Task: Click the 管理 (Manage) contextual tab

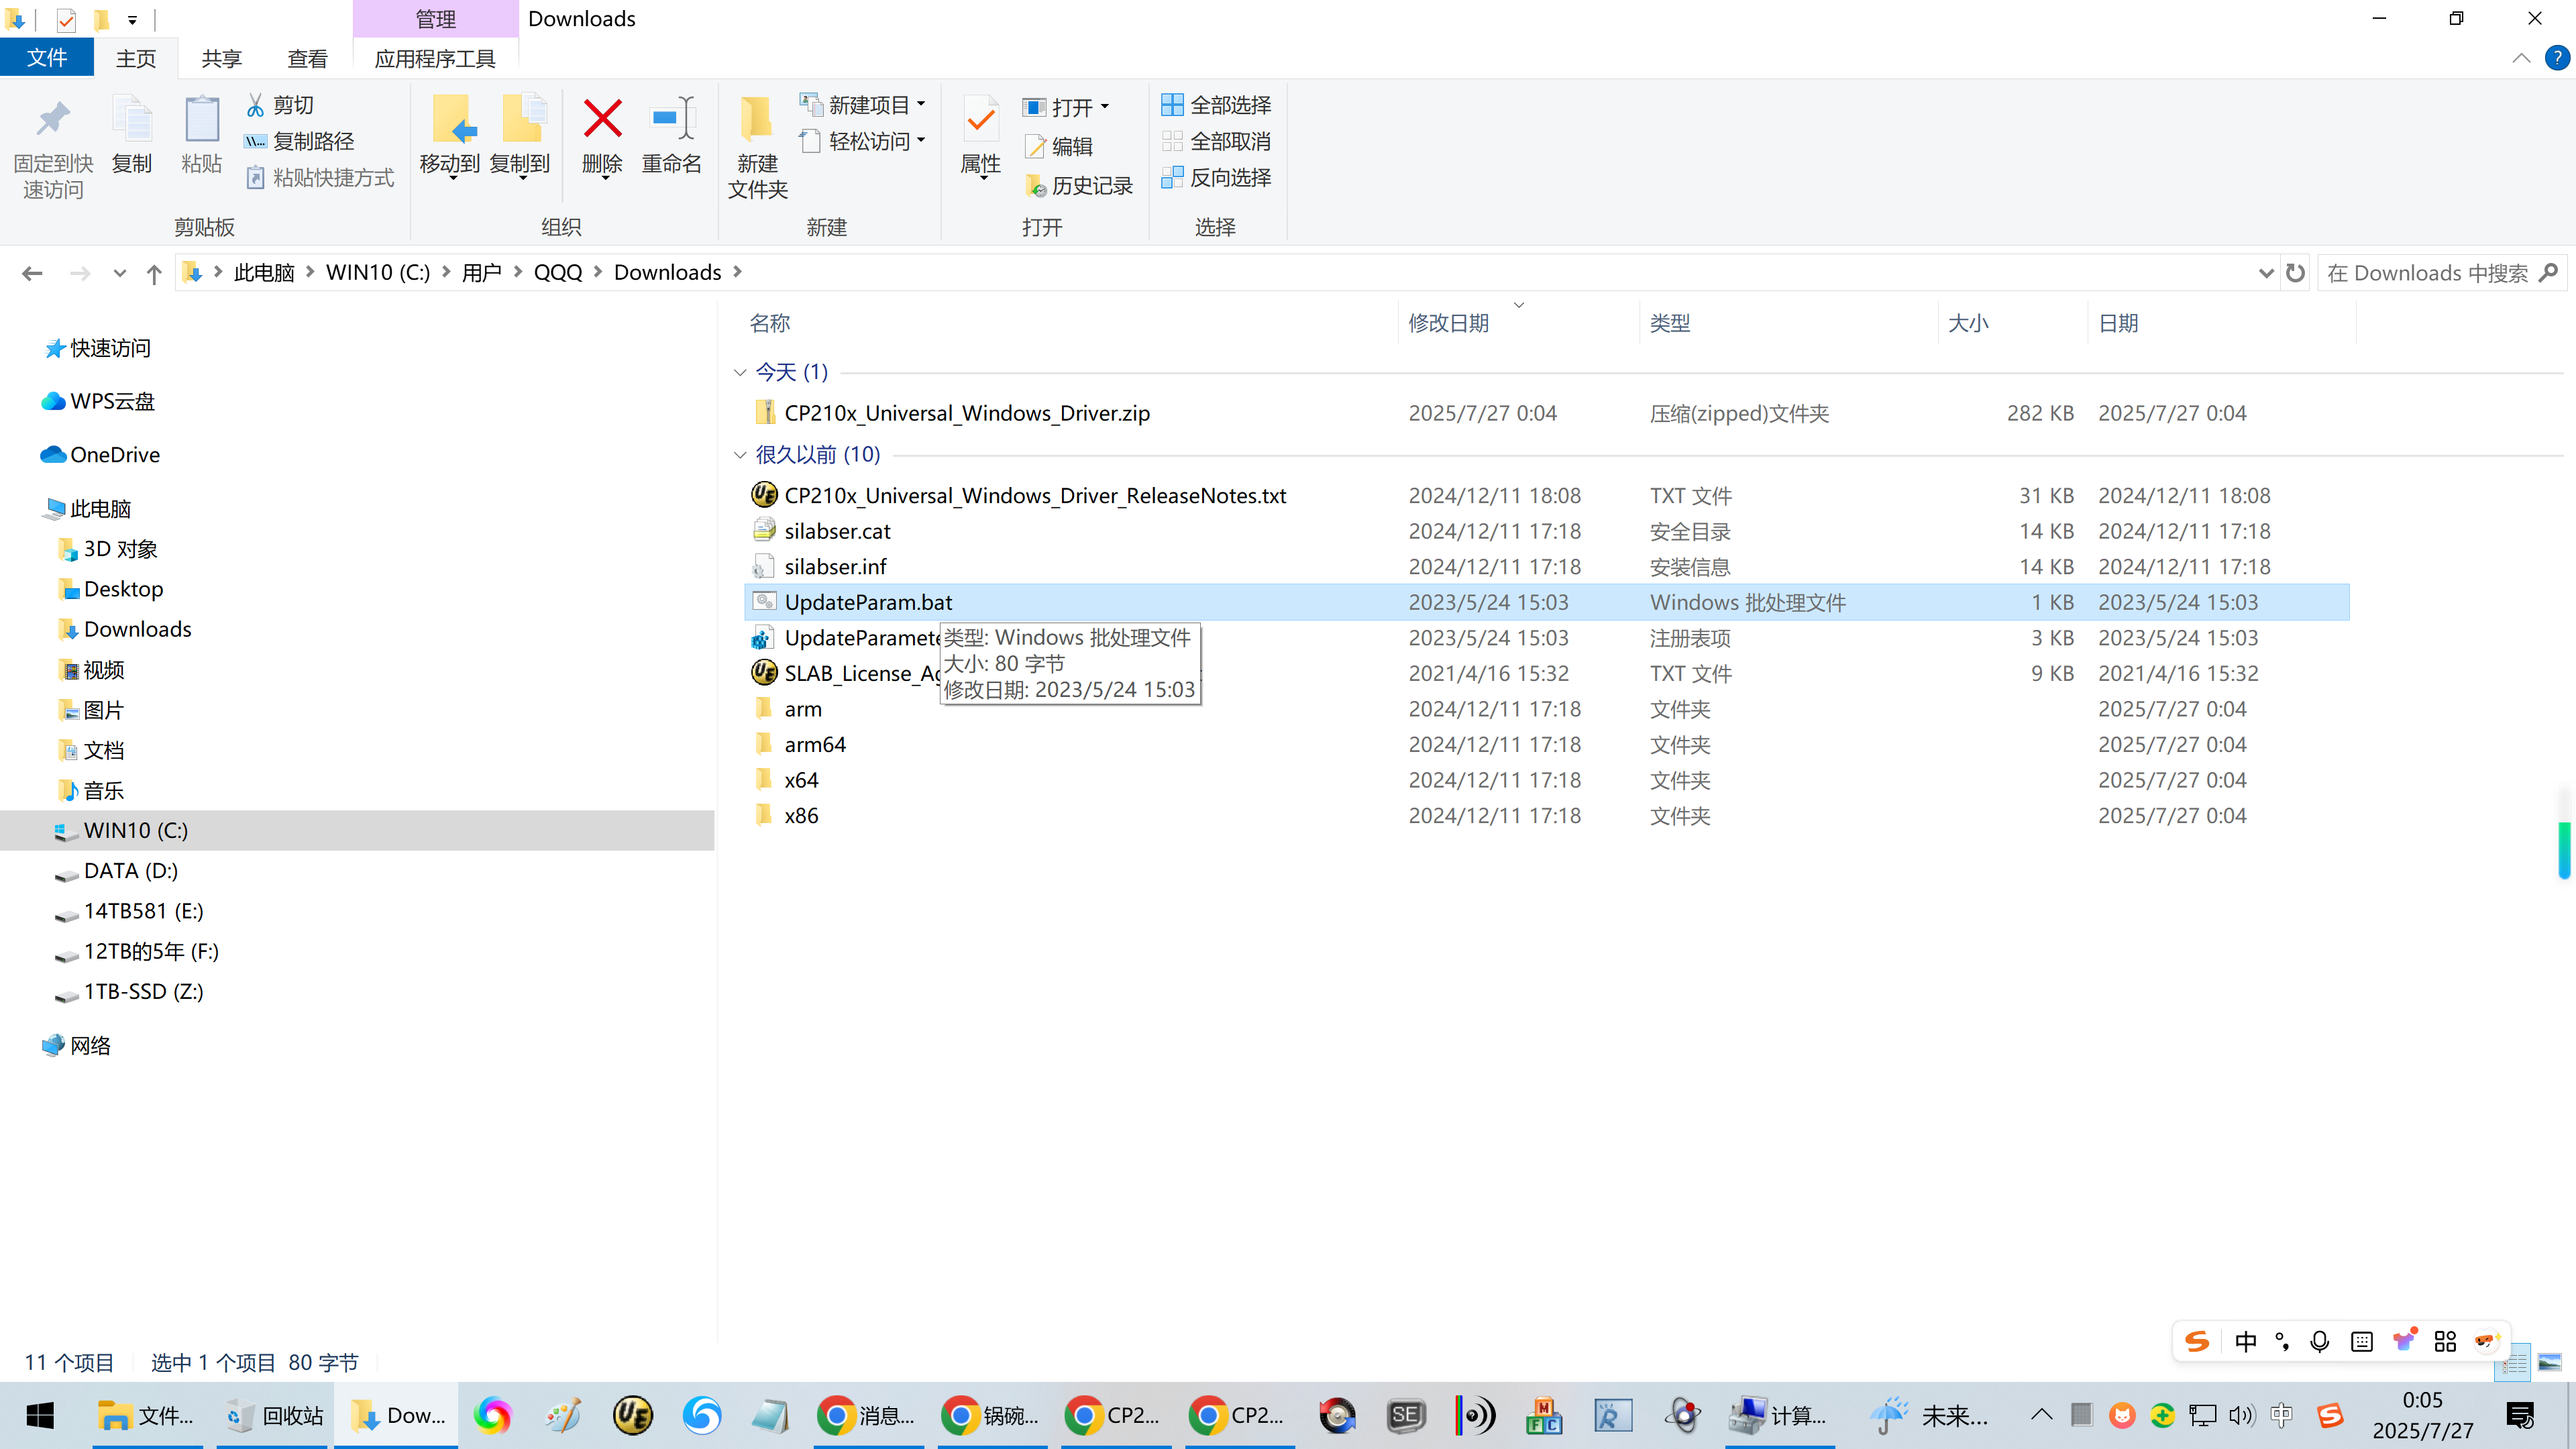Action: (436, 19)
